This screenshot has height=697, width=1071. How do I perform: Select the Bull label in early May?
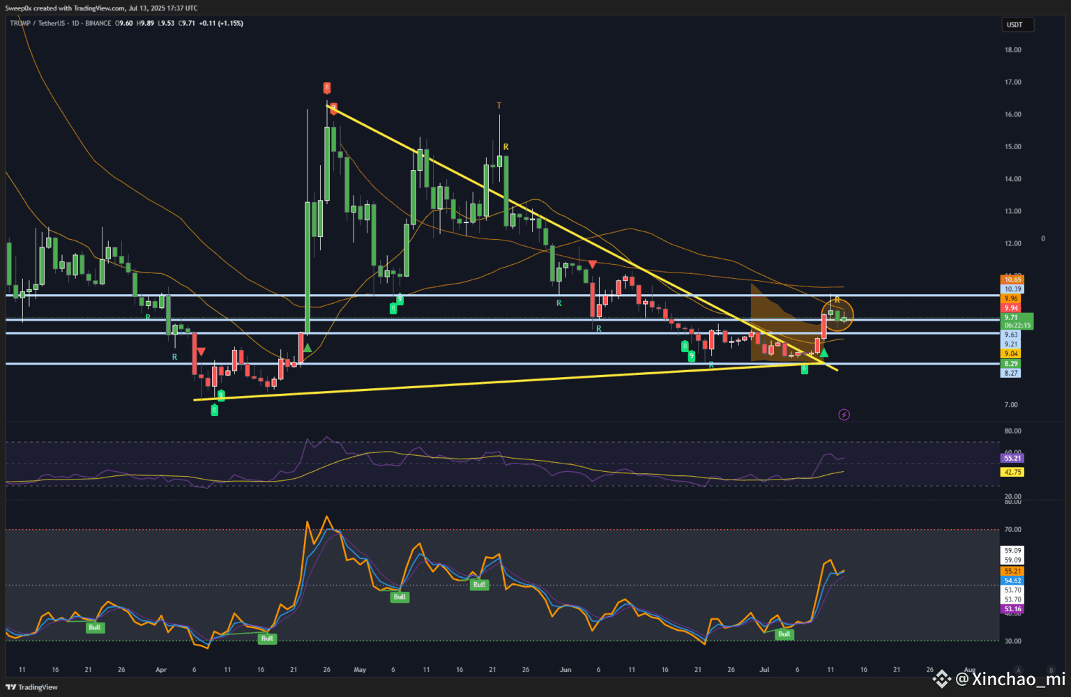[x=400, y=597]
